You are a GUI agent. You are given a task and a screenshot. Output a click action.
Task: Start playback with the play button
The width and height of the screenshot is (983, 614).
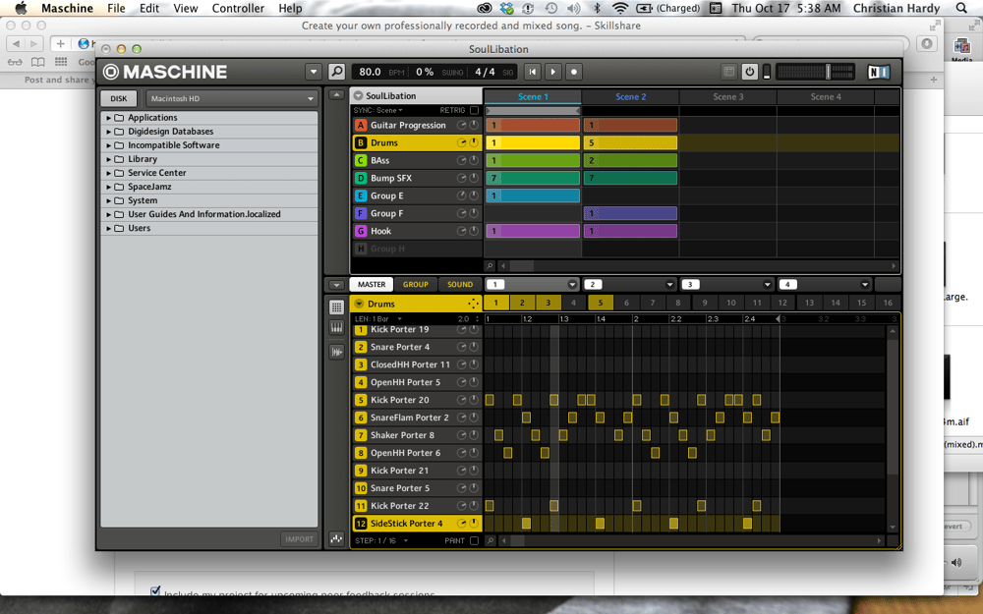pyautogui.click(x=552, y=72)
